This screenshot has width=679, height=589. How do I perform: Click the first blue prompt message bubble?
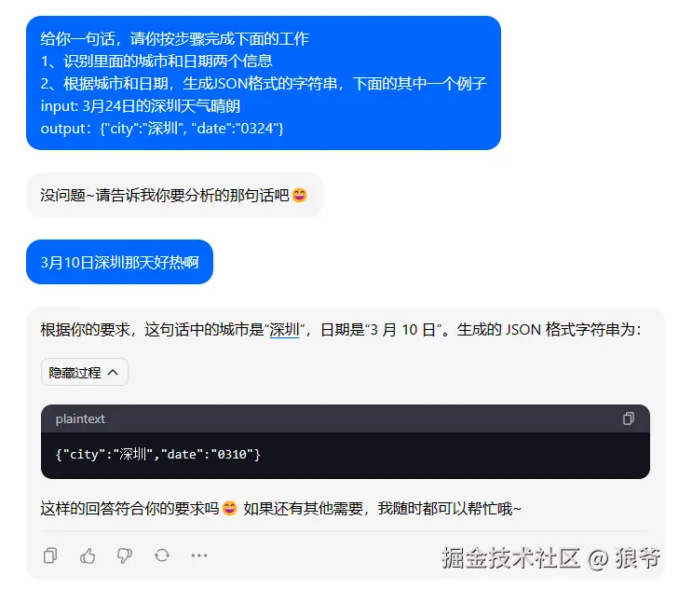(264, 83)
